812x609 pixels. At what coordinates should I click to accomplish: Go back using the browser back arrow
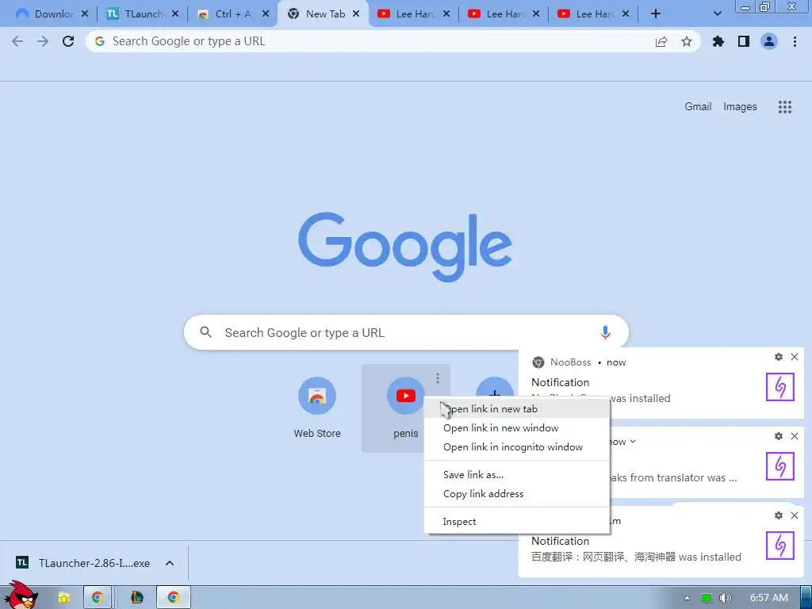(x=17, y=41)
